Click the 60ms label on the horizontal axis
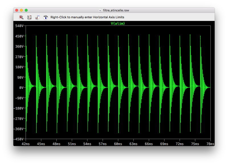 pos(118,144)
